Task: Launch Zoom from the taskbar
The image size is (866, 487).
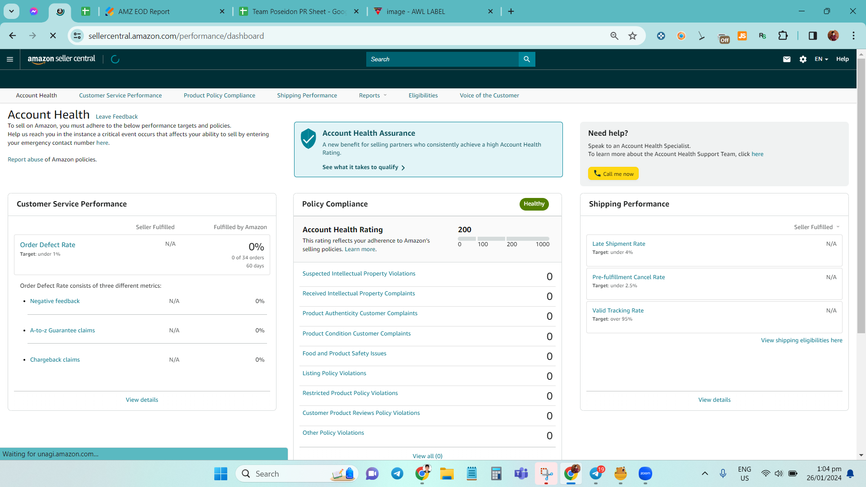Action: (645, 473)
